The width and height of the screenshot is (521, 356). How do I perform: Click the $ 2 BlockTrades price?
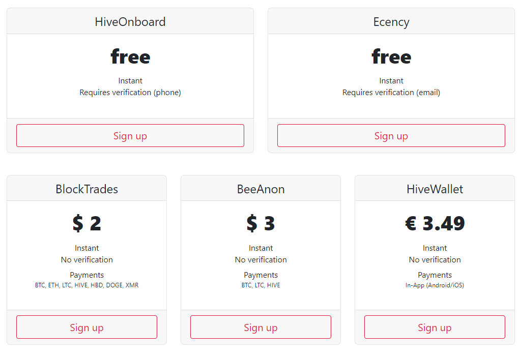tap(86, 223)
